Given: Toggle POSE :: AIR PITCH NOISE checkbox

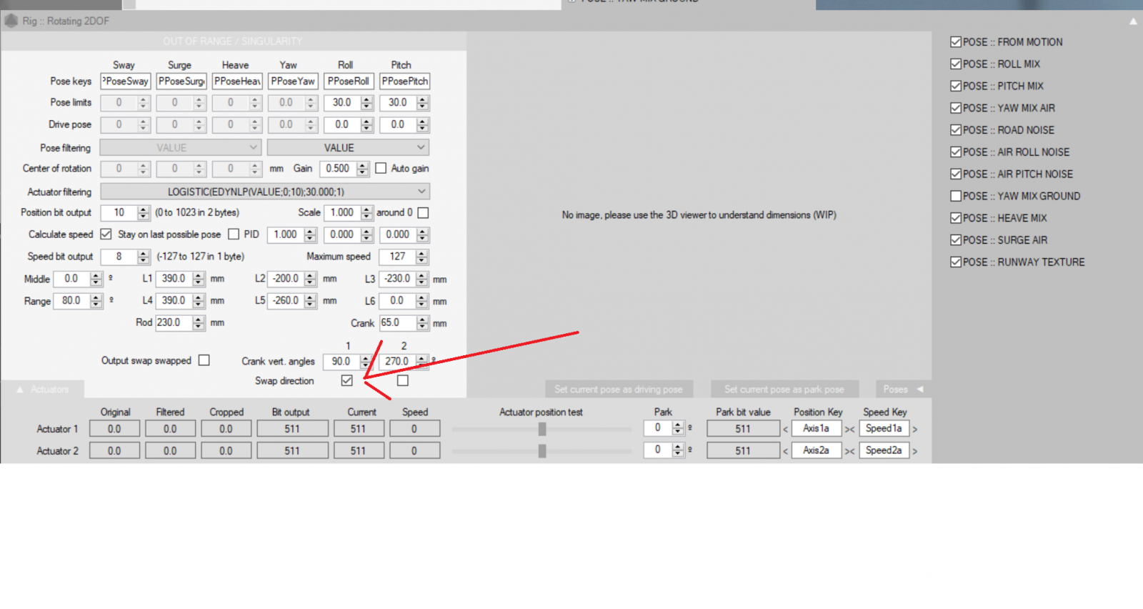Looking at the screenshot, I should point(956,174).
